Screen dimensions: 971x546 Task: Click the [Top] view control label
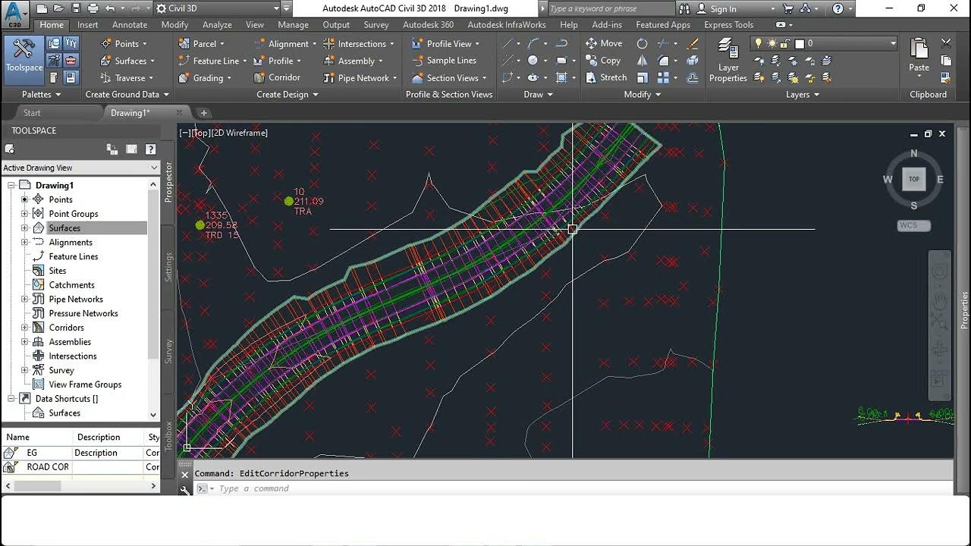[x=200, y=133]
